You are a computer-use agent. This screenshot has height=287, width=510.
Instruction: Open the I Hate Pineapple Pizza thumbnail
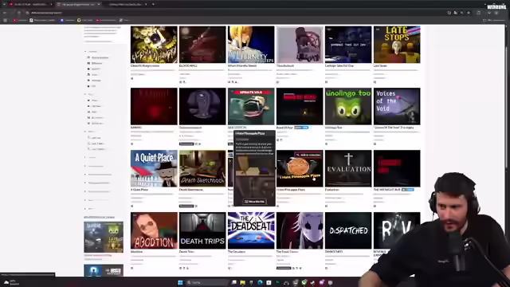[x=300, y=168]
